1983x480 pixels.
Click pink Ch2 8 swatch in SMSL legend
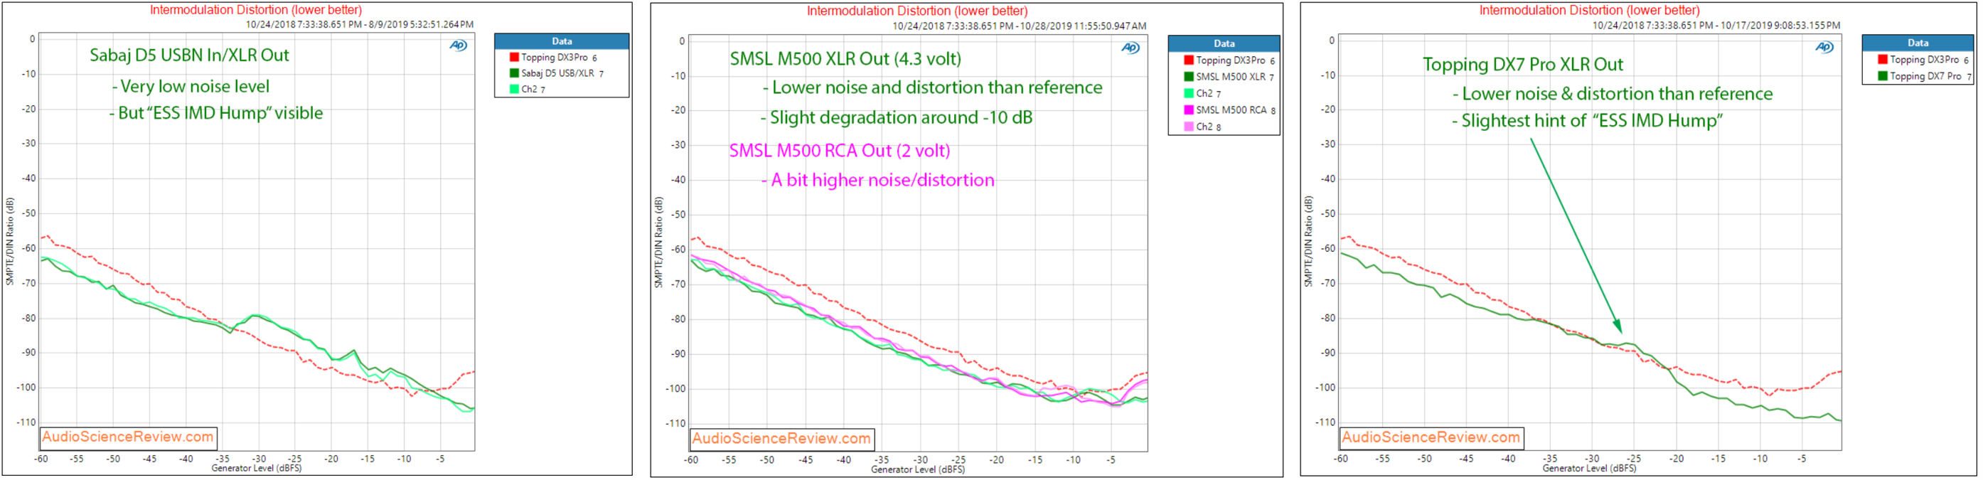tap(1189, 127)
